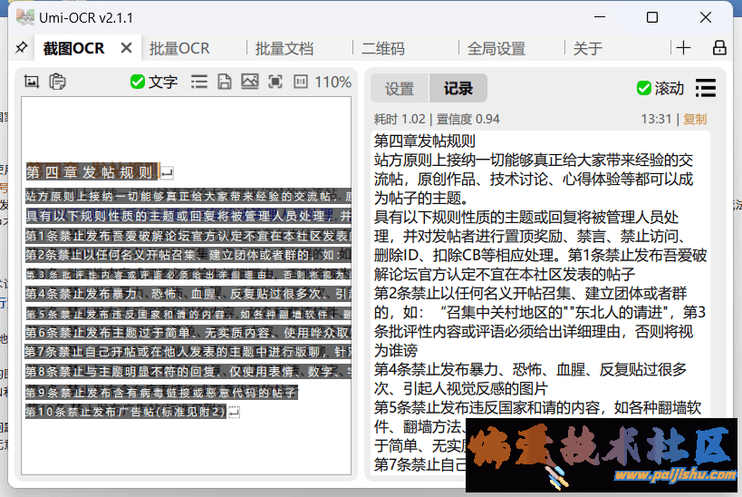Click the paste from clipboard icon
The height and width of the screenshot is (497, 742).
(x=58, y=82)
